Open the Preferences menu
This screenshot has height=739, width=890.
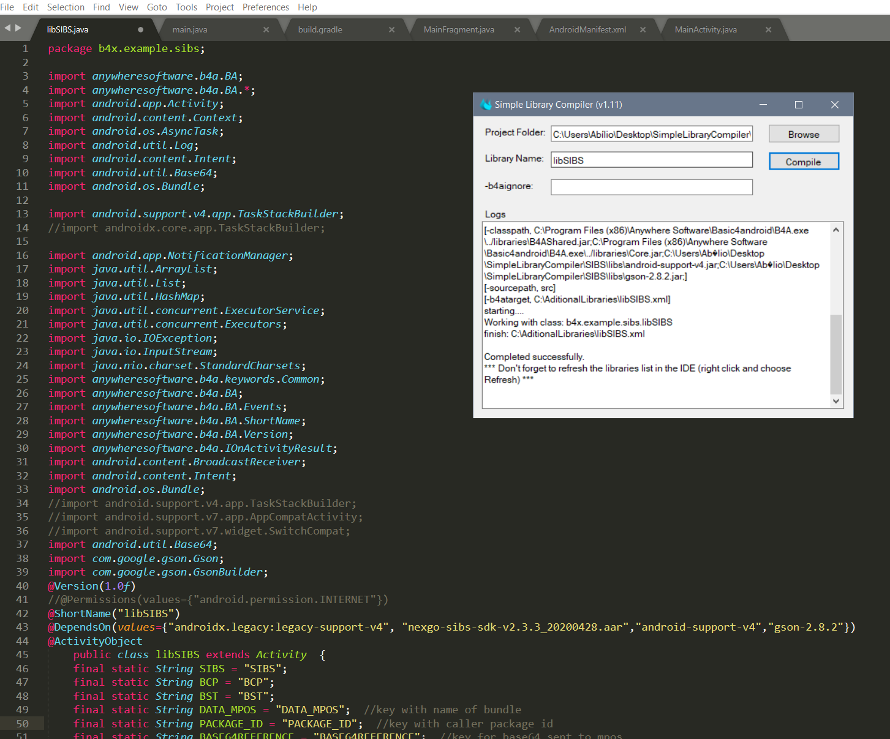pos(265,7)
